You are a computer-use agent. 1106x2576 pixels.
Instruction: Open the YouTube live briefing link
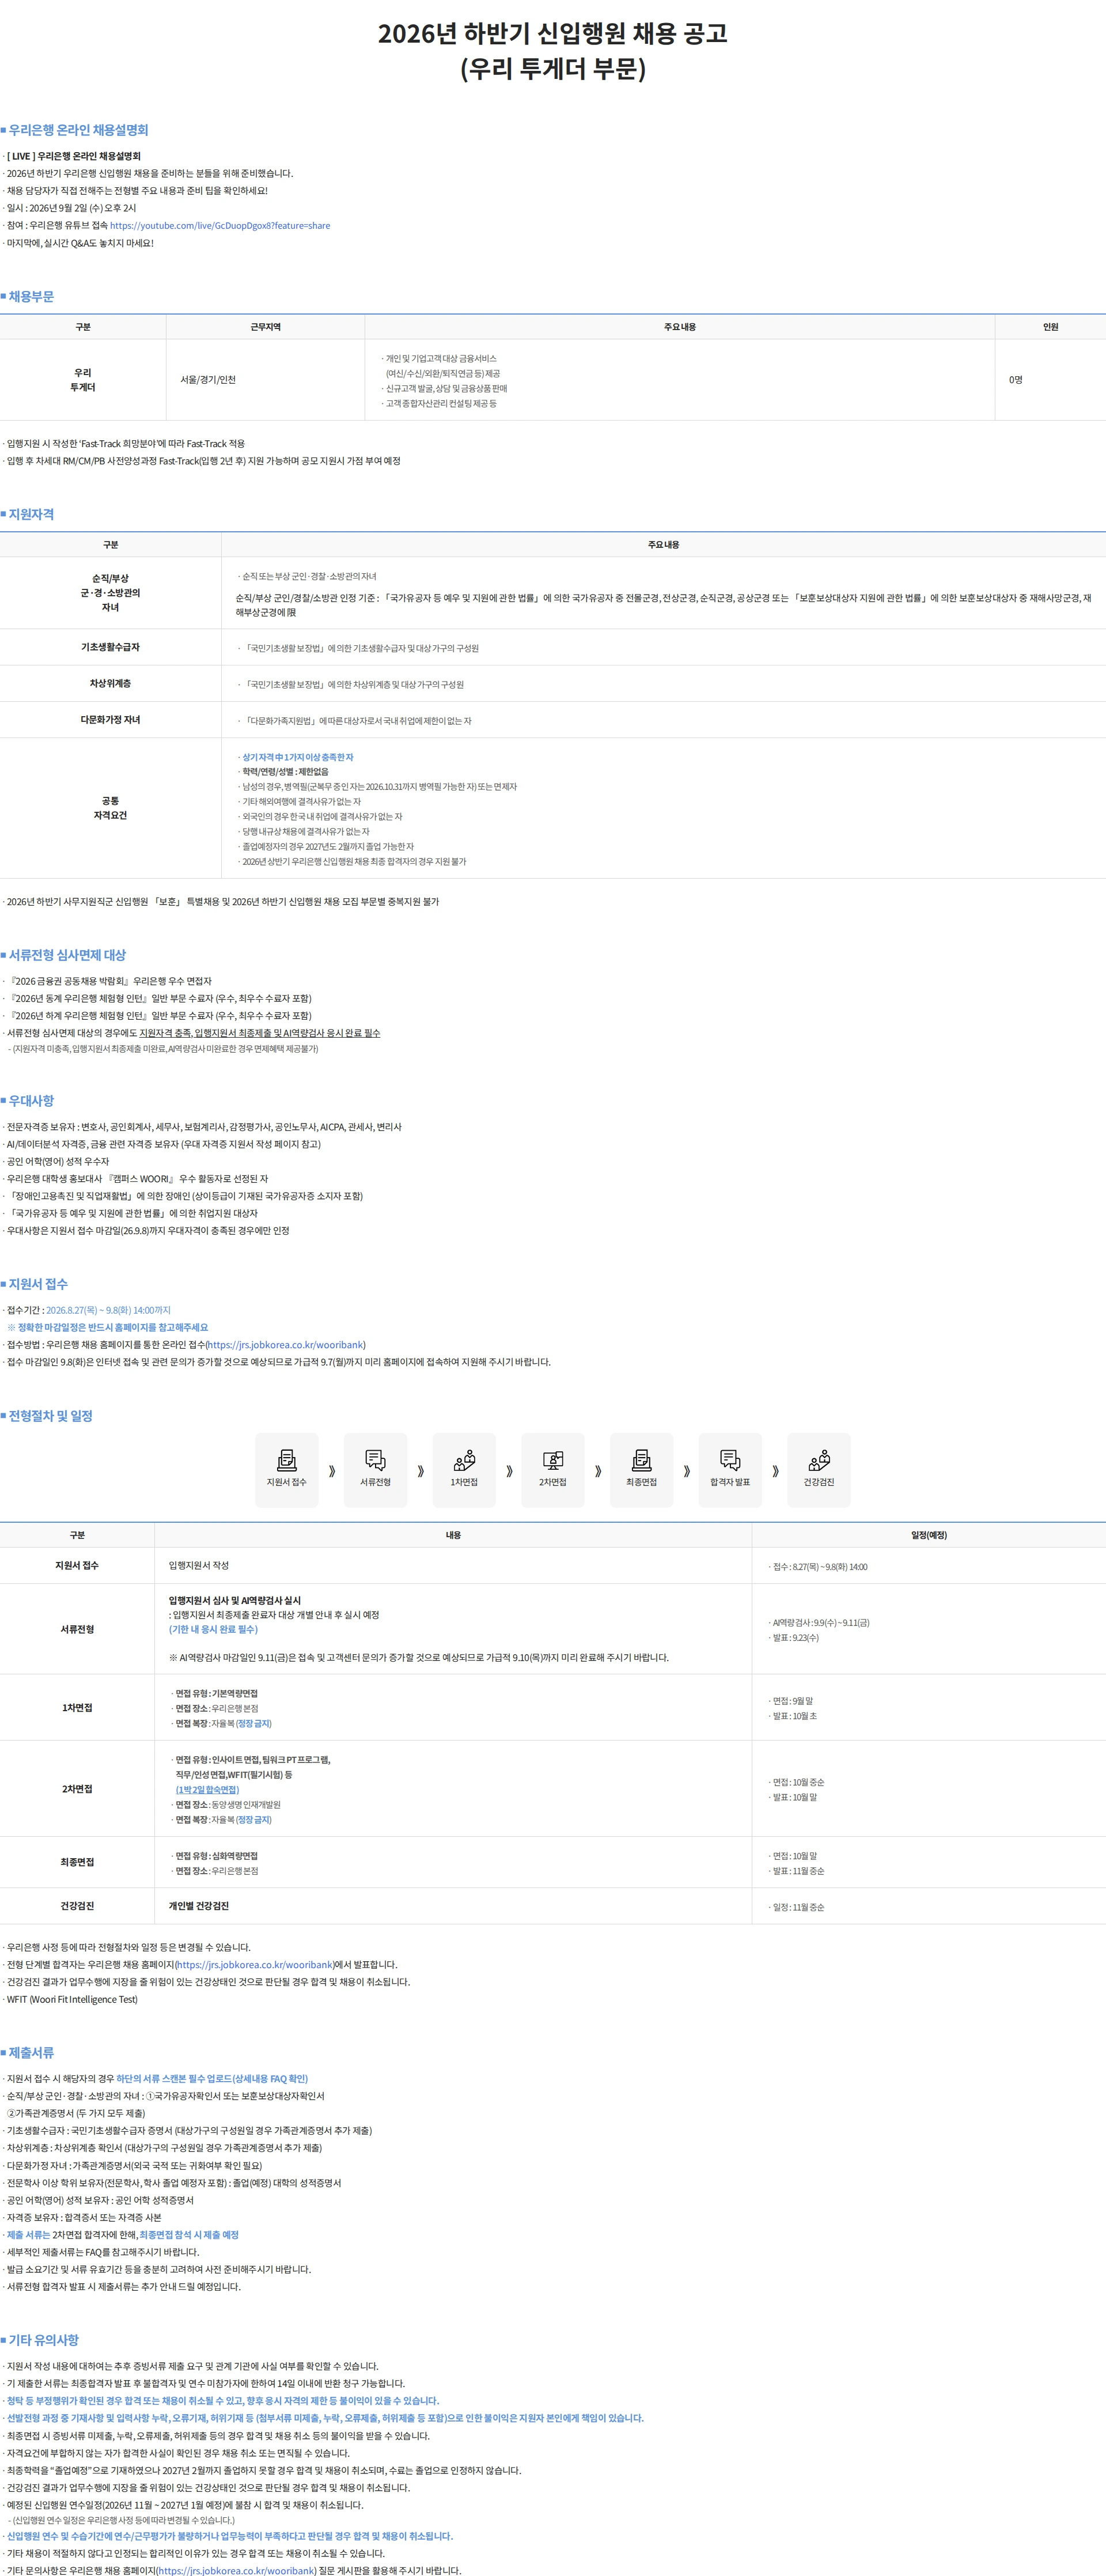pyautogui.click(x=220, y=226)
